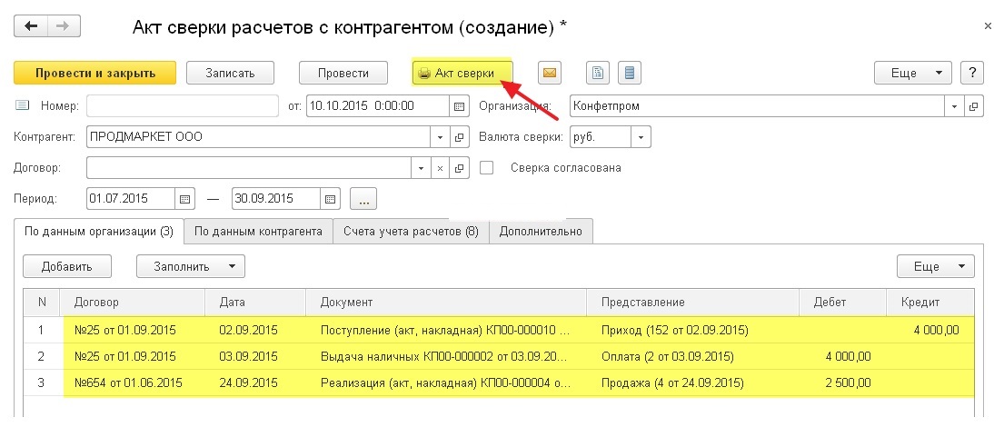
Task: Click the Провести button
Action: [x=343, y=73]
